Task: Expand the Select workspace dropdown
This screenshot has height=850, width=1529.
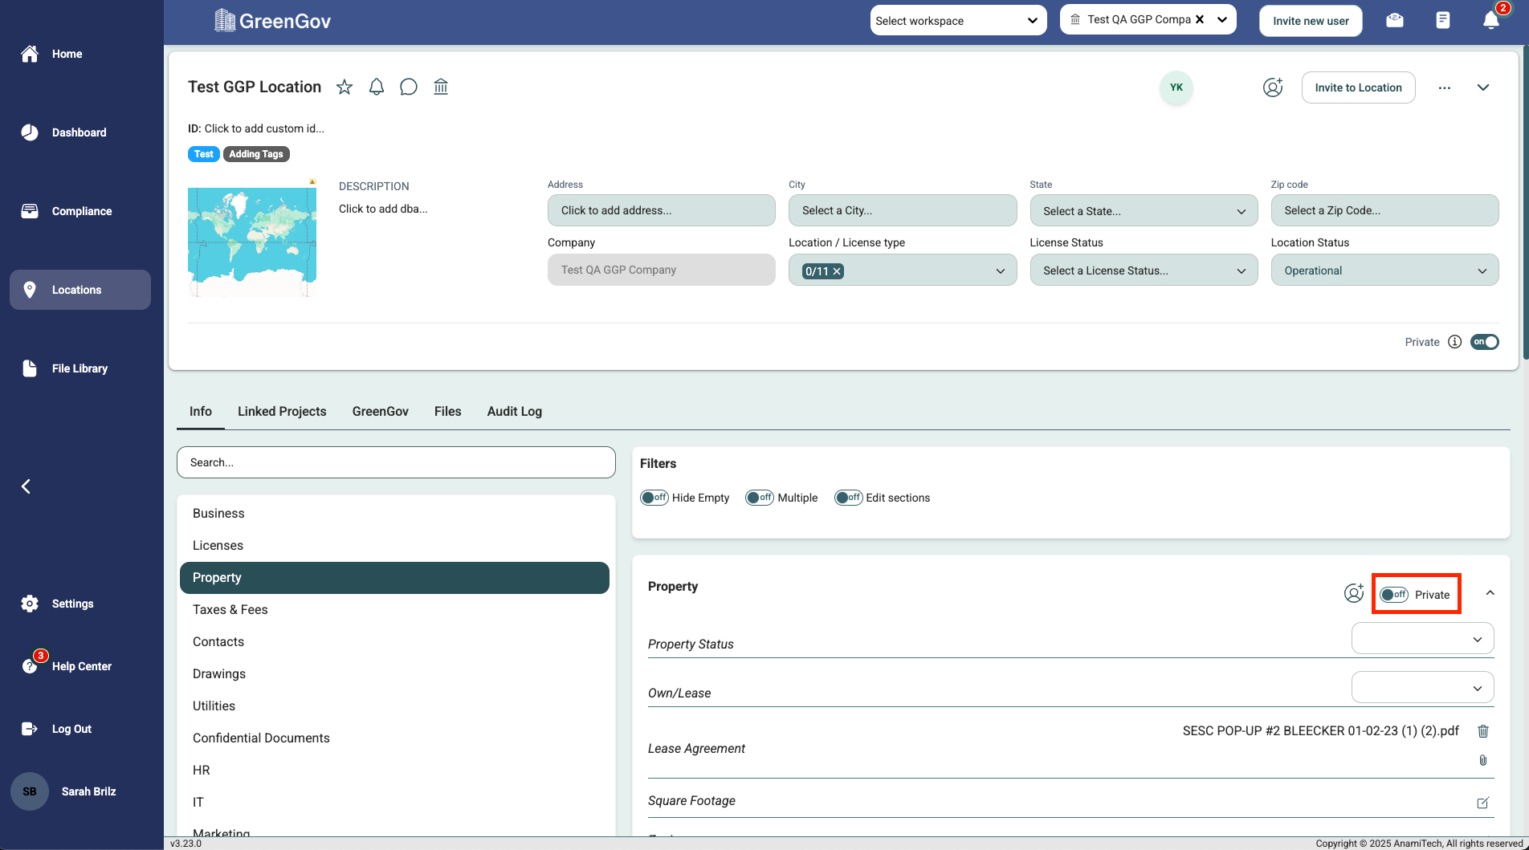Action: pyautogui.click(x=958, y=21)
